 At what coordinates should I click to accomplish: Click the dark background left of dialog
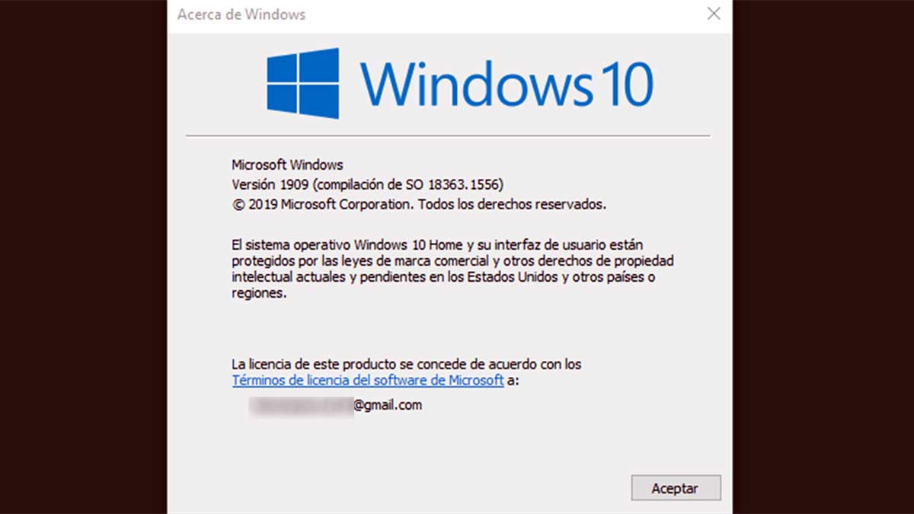pyautogui.click(x=84, y=257)
